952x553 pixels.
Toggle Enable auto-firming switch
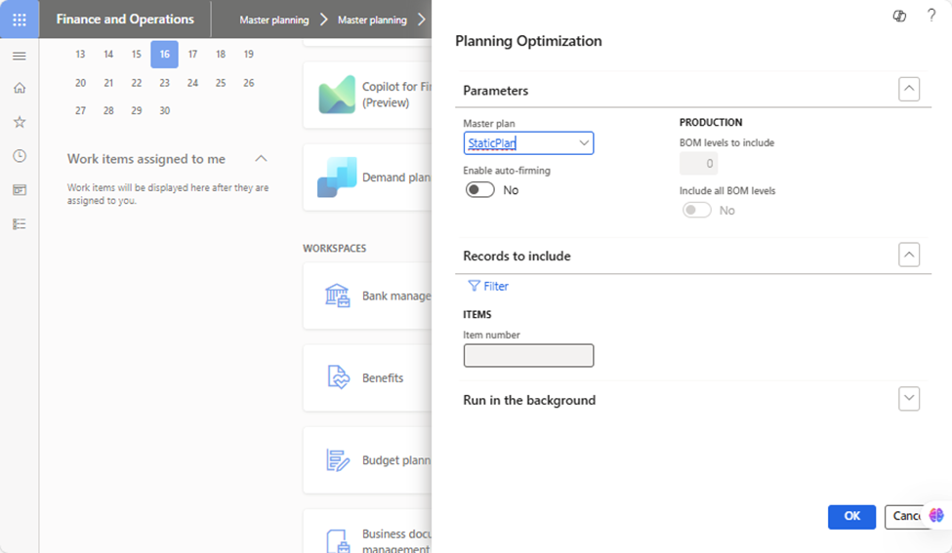coord(480,190)
